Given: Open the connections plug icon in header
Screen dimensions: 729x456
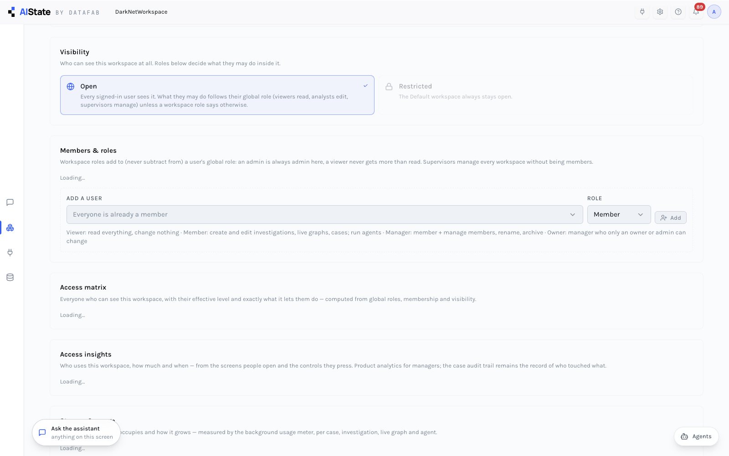Looking at the screenshot, I should (x=642, y=12).
